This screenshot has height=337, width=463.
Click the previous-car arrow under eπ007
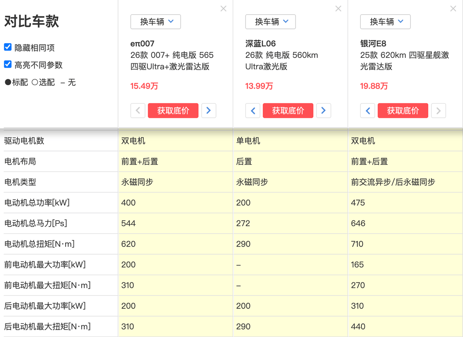pyautogui.click(x=138, y=111)
